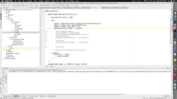Collapse the src folder

[x=4, y=17]
